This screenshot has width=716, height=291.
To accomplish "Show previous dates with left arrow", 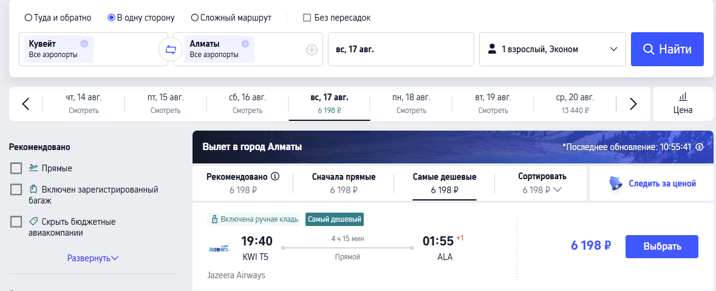I will (x=26, y=104).
